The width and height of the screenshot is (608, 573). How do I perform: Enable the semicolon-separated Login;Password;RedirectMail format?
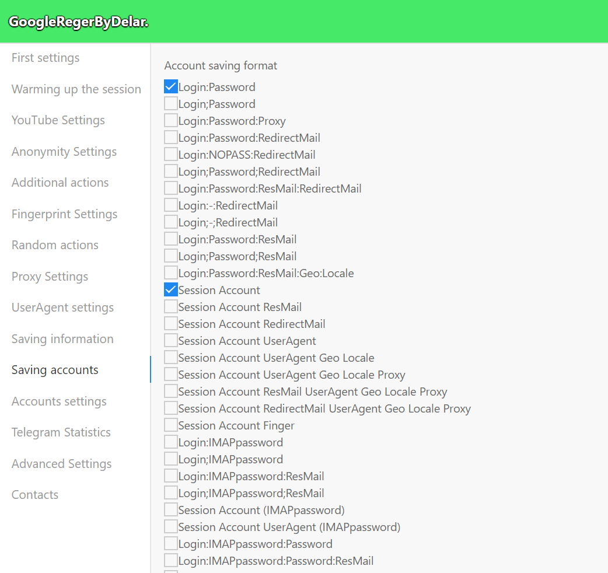coord(170,172)
